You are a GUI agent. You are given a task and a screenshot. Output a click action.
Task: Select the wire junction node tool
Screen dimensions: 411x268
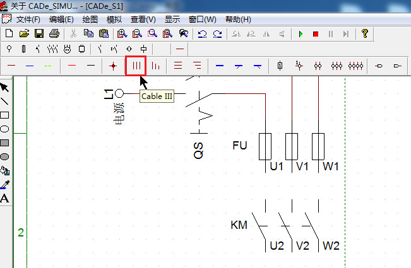tap(113, 66)
